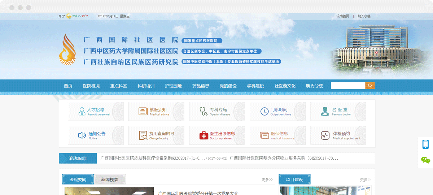Image resolution: width=433 pixels, height=195 pixels.
Task: Open 明秀分院 navigation menu
Action: [315, 86]
